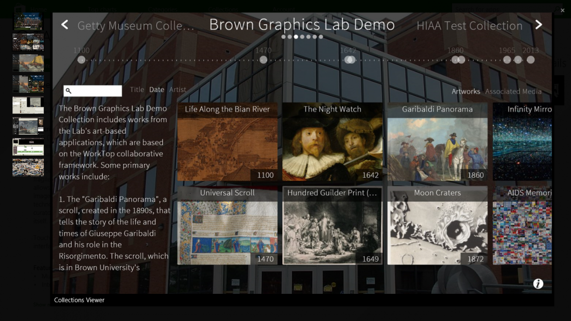Click the "Collections Viewer" caption below the viewer
Viewport: 571px width, 321px height.
click(79, 300)
